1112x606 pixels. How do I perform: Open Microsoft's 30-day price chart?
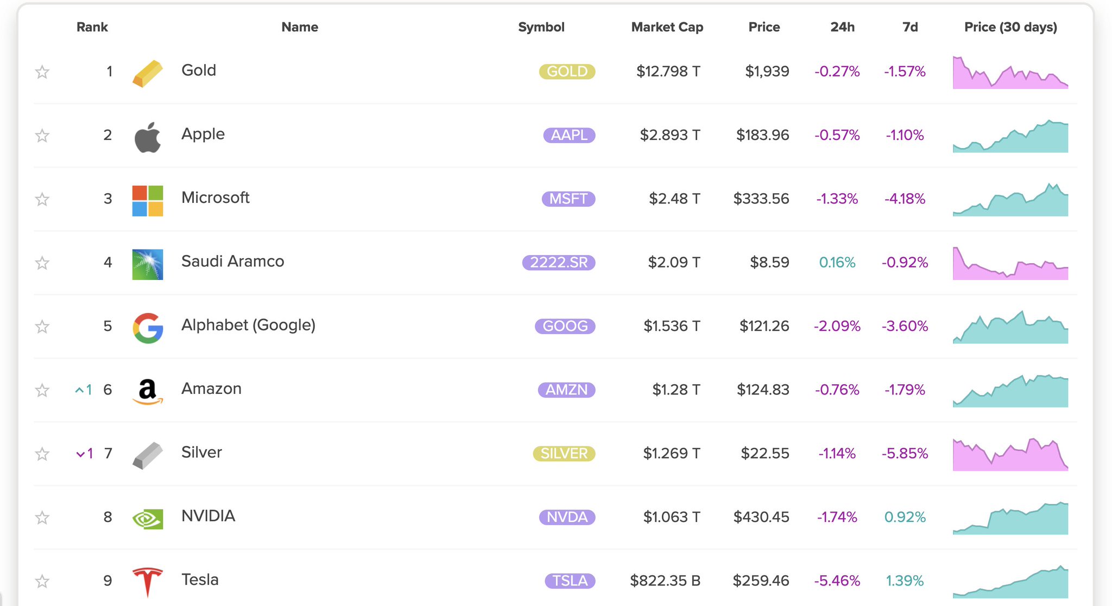coord(1010,200)
